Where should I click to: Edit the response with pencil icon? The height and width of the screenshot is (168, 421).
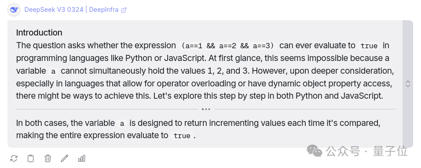[64, 158]
